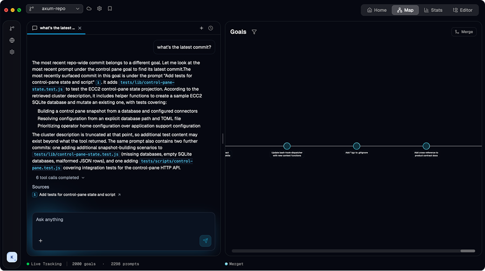
Task: Click the Sources heading
Action: 41,187
